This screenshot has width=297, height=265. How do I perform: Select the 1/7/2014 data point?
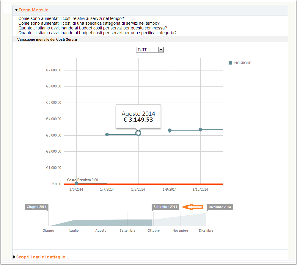click(x=107, y=134)
